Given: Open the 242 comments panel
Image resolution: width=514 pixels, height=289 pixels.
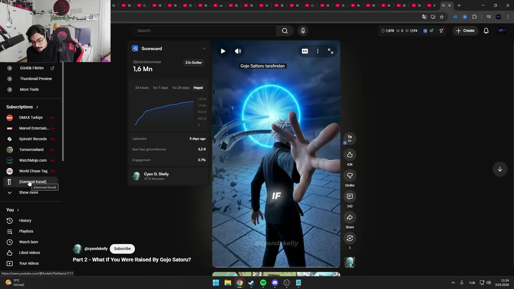Looking at the screenshot, I should pos(350,196).
